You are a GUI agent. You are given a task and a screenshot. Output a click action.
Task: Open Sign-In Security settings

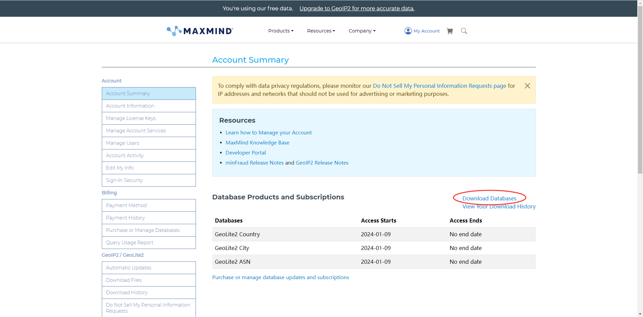(x=149, y=180)
